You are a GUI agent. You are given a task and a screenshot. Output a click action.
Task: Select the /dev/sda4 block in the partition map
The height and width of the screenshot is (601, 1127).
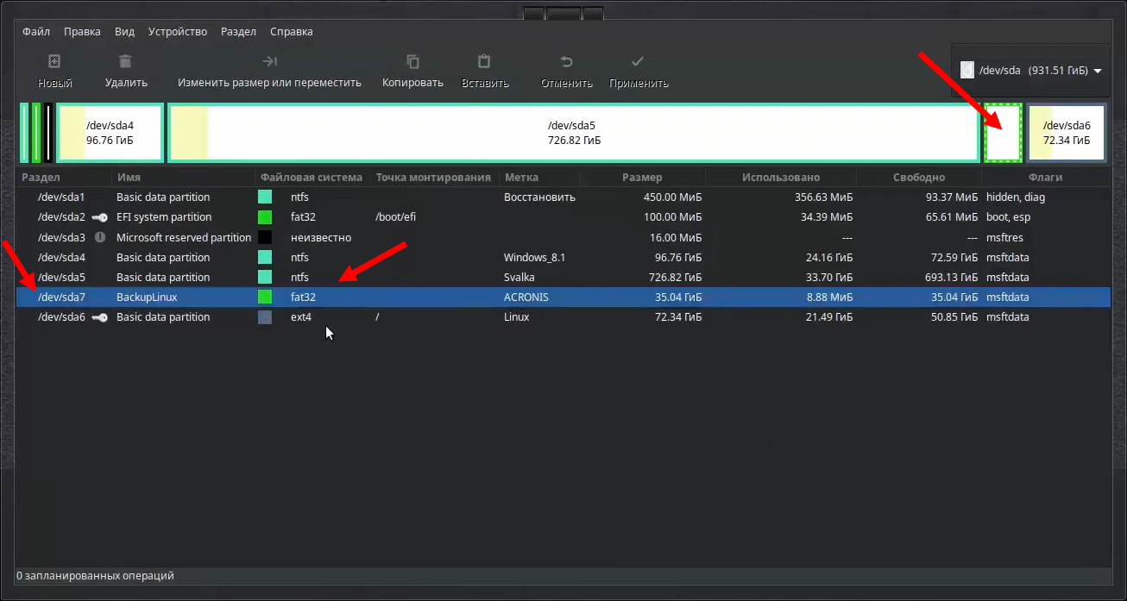[110, 132]
